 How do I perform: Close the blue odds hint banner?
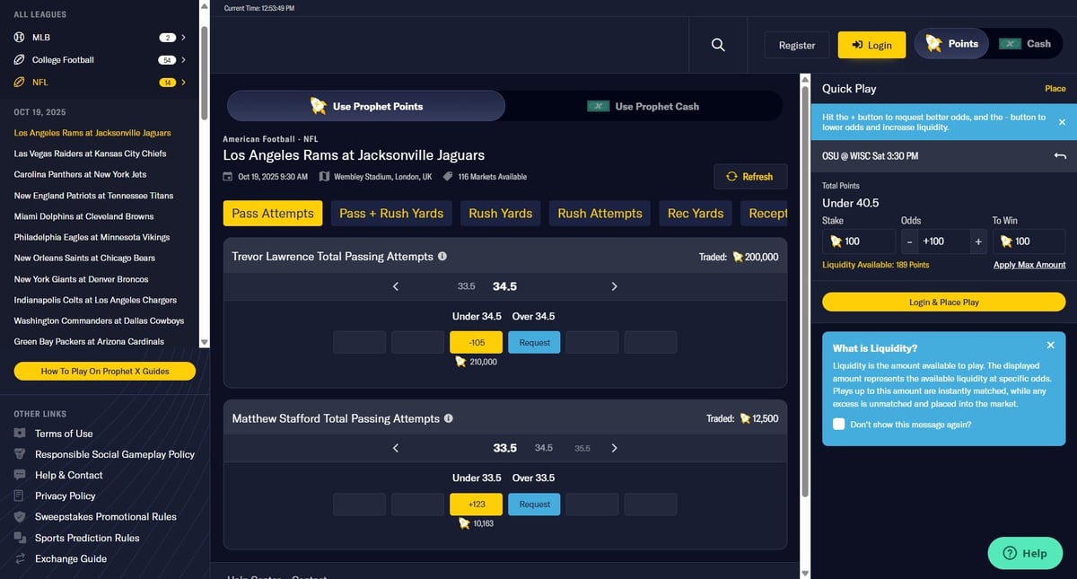1062,122
